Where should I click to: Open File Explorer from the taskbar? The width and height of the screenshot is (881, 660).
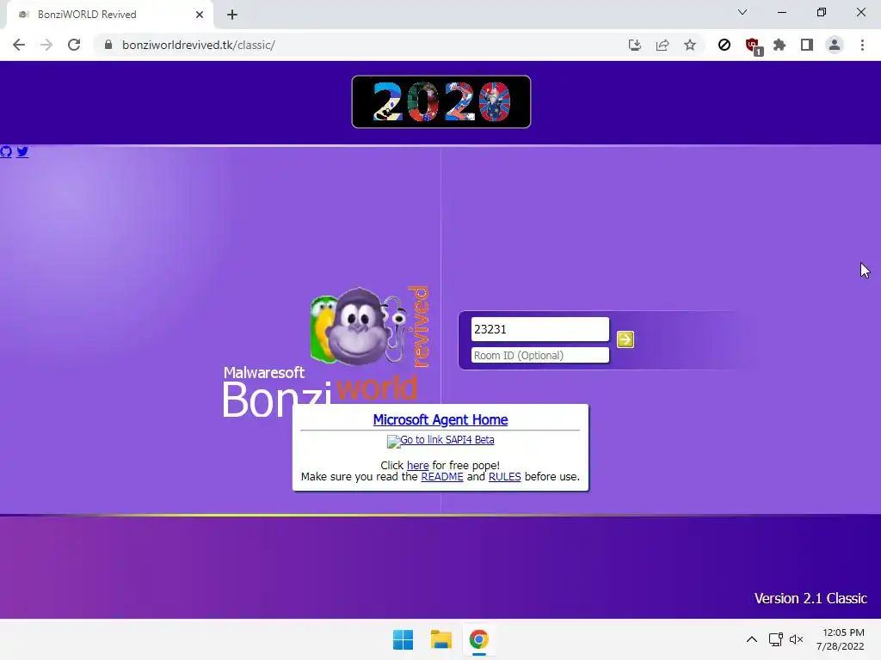point(441,639)
